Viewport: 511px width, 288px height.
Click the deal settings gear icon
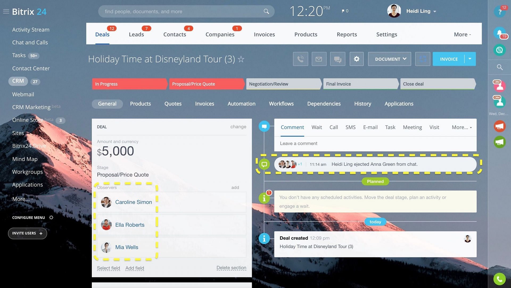coord(357,59)
